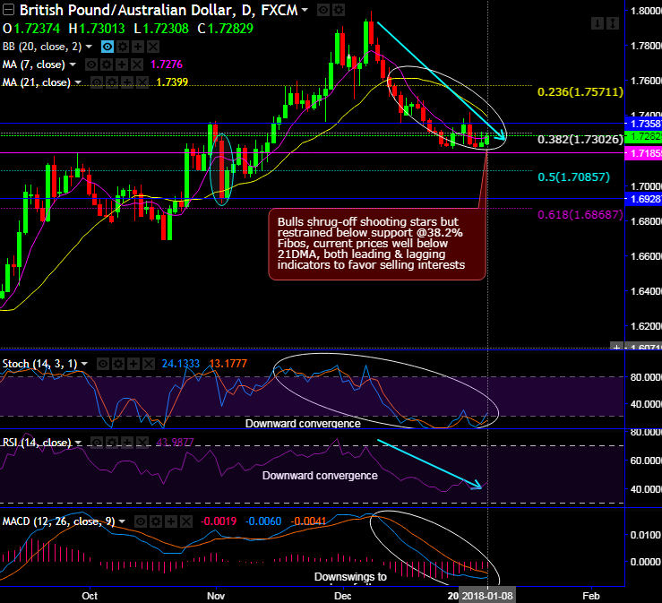Screen dimensions: 662x603
Task: Click the MA (21, close) indicator label
Action: pos(37,82)
